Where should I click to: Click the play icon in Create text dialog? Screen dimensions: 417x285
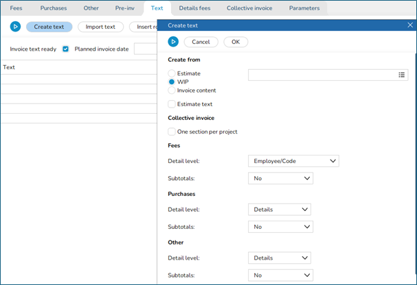tap(173, 42)
